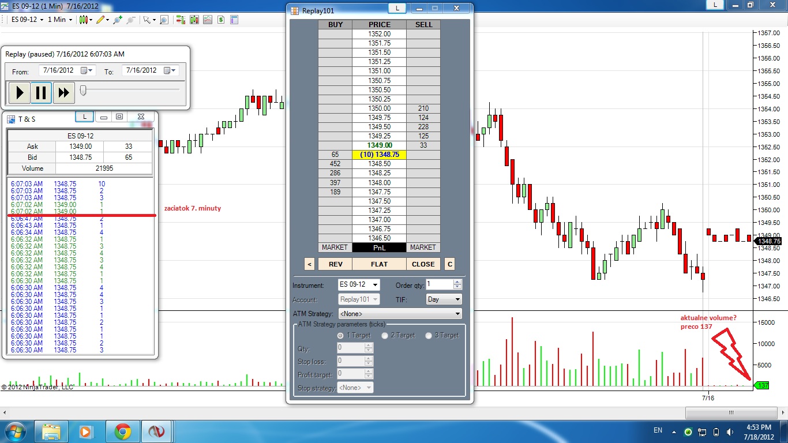Open the 1 Min interval dropdown

(x=59, y=20)
